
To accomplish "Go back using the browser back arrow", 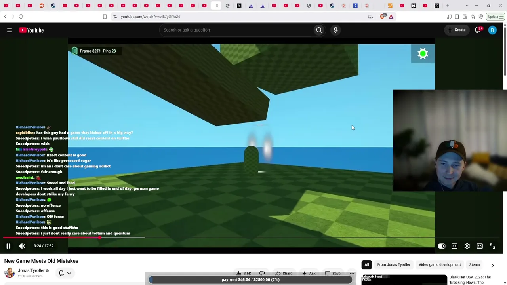I will coord(5,17).
